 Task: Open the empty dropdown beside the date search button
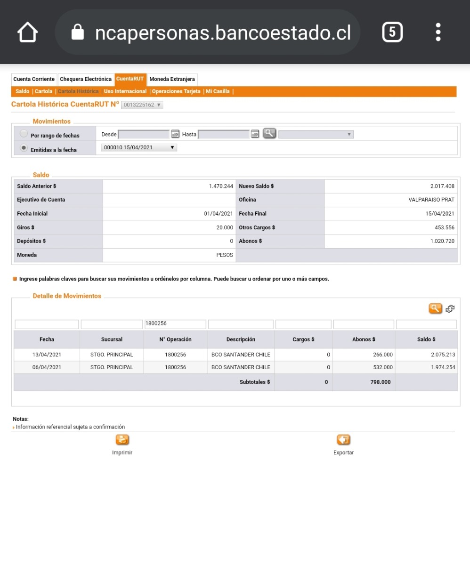[x=316, y=134]
